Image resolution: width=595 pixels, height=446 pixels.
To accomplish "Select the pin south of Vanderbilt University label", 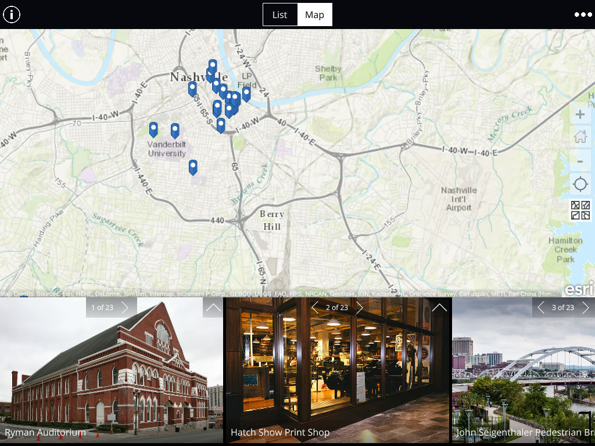I will [193, 167].
